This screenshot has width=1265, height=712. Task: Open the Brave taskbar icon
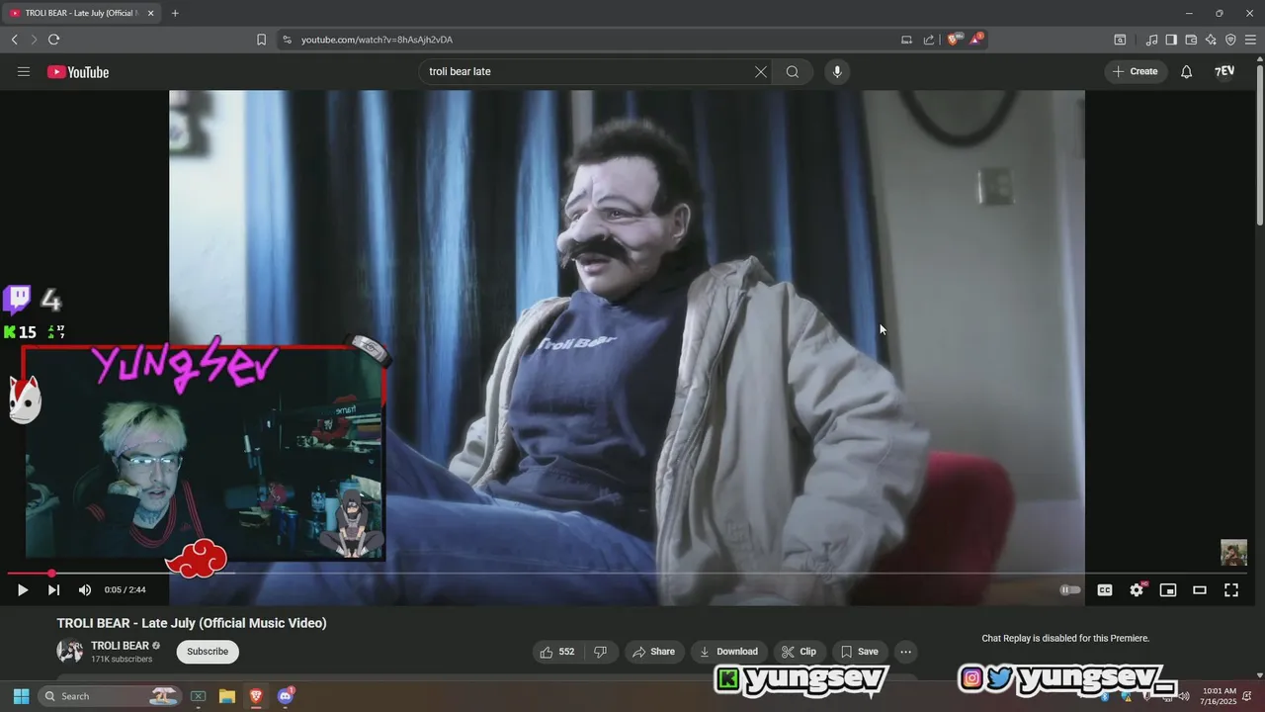[x=256, y=696]
